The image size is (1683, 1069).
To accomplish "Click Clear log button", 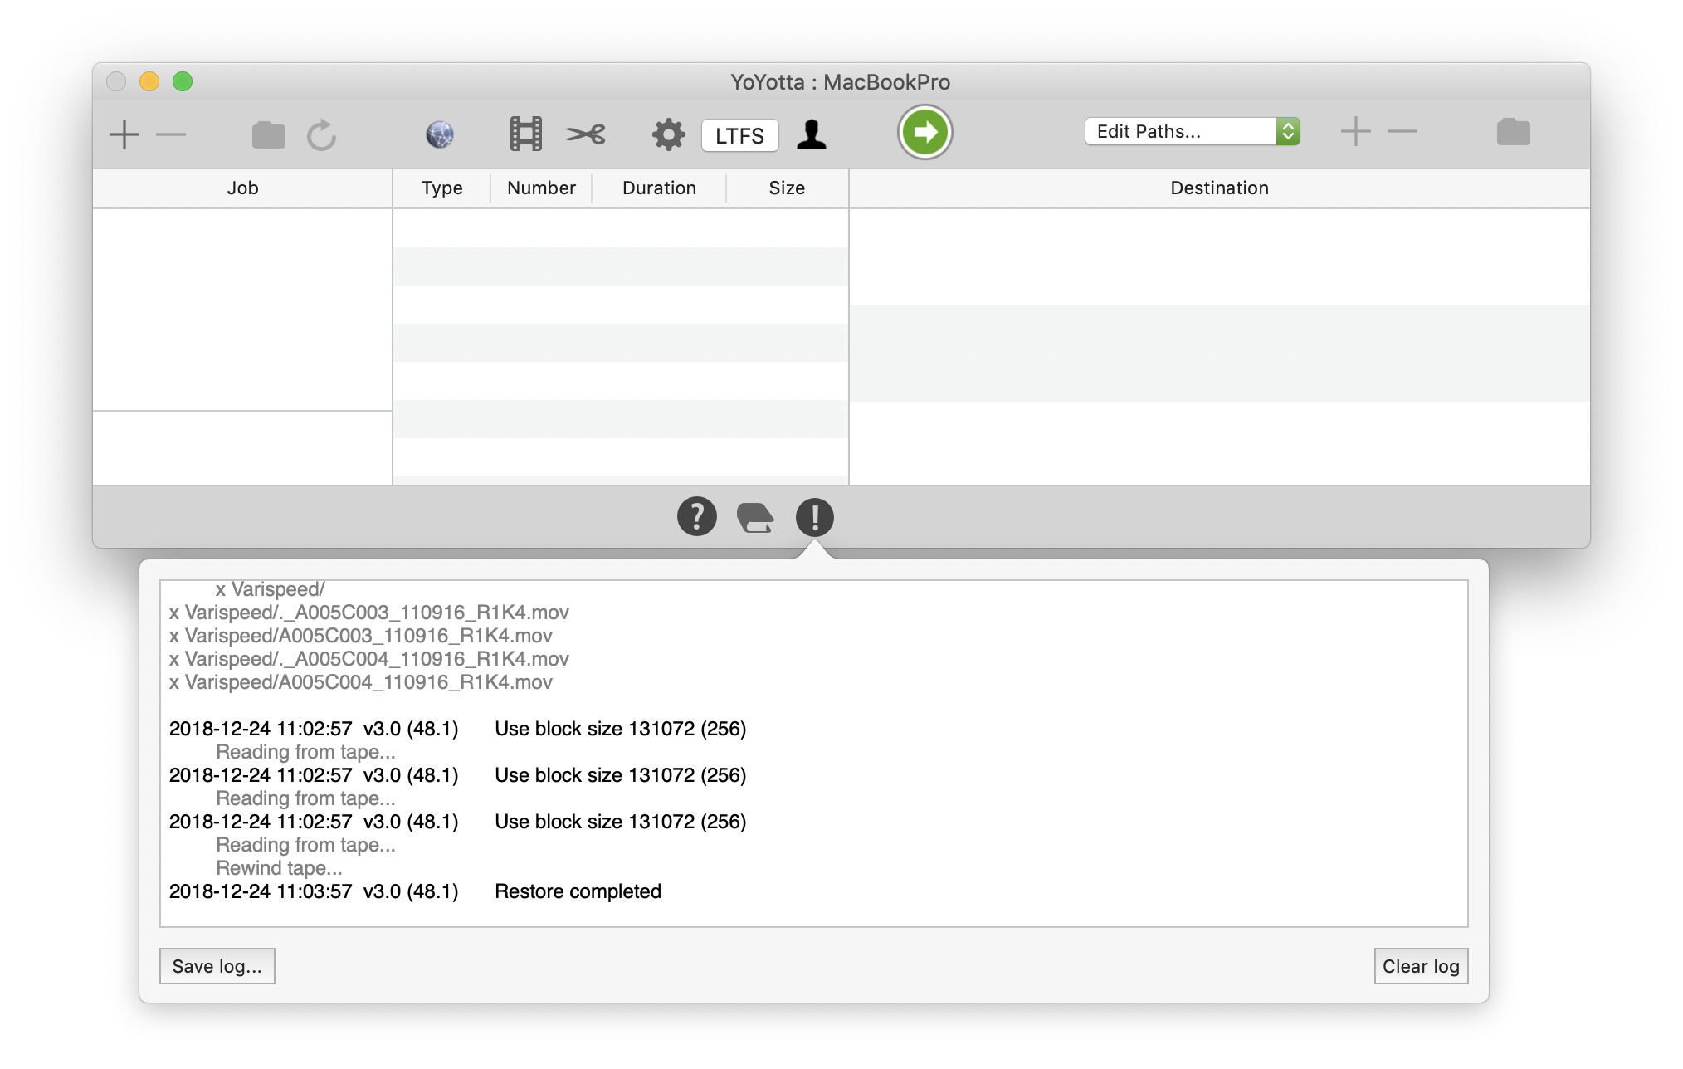I will coord(1421,966).
